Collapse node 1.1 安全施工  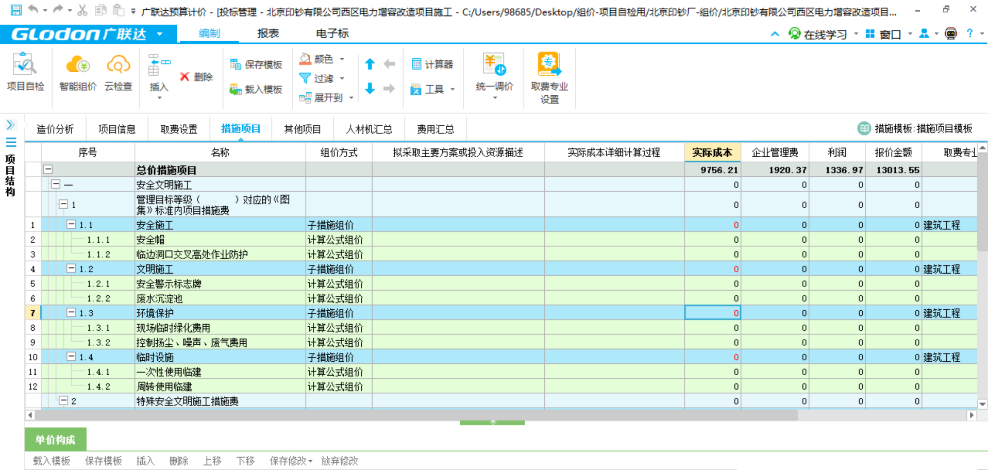[71, 225]
